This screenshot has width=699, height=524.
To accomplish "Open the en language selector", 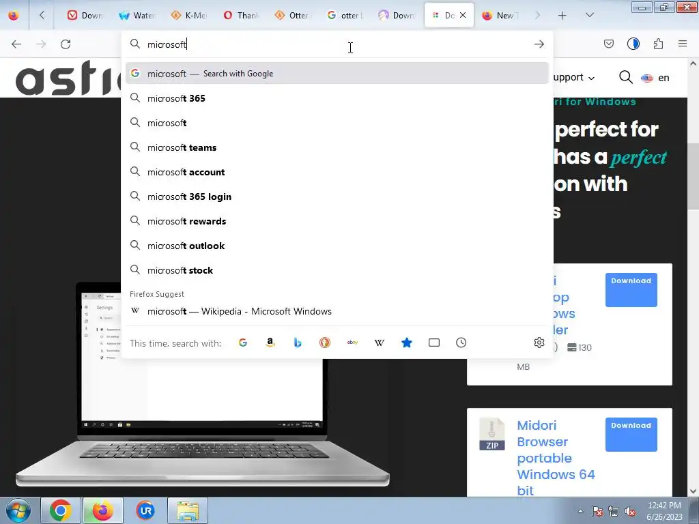I will (x=655, y=78).
